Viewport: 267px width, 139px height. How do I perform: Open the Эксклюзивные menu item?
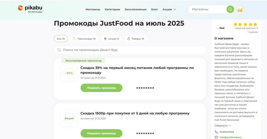135,9
